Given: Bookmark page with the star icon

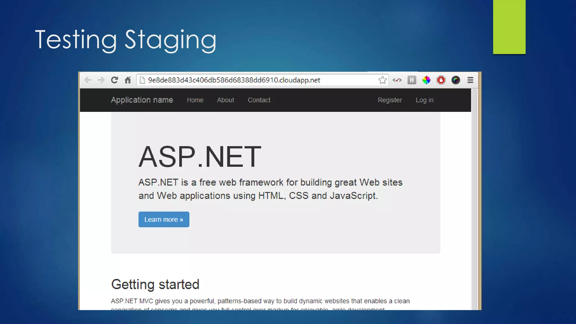Looking at the screenshot, I should [382, 80].
